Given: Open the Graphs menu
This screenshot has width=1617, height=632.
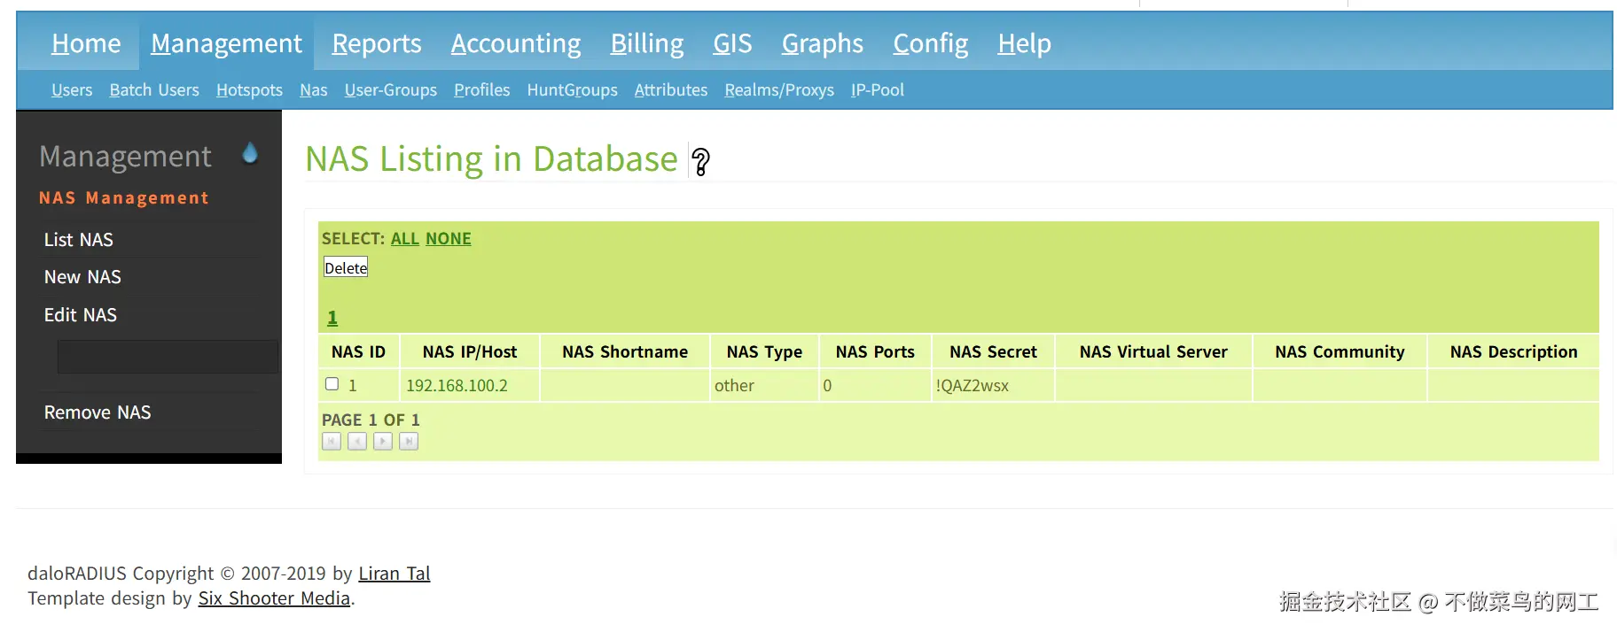Looking at the screenshot, I should 823,43.
